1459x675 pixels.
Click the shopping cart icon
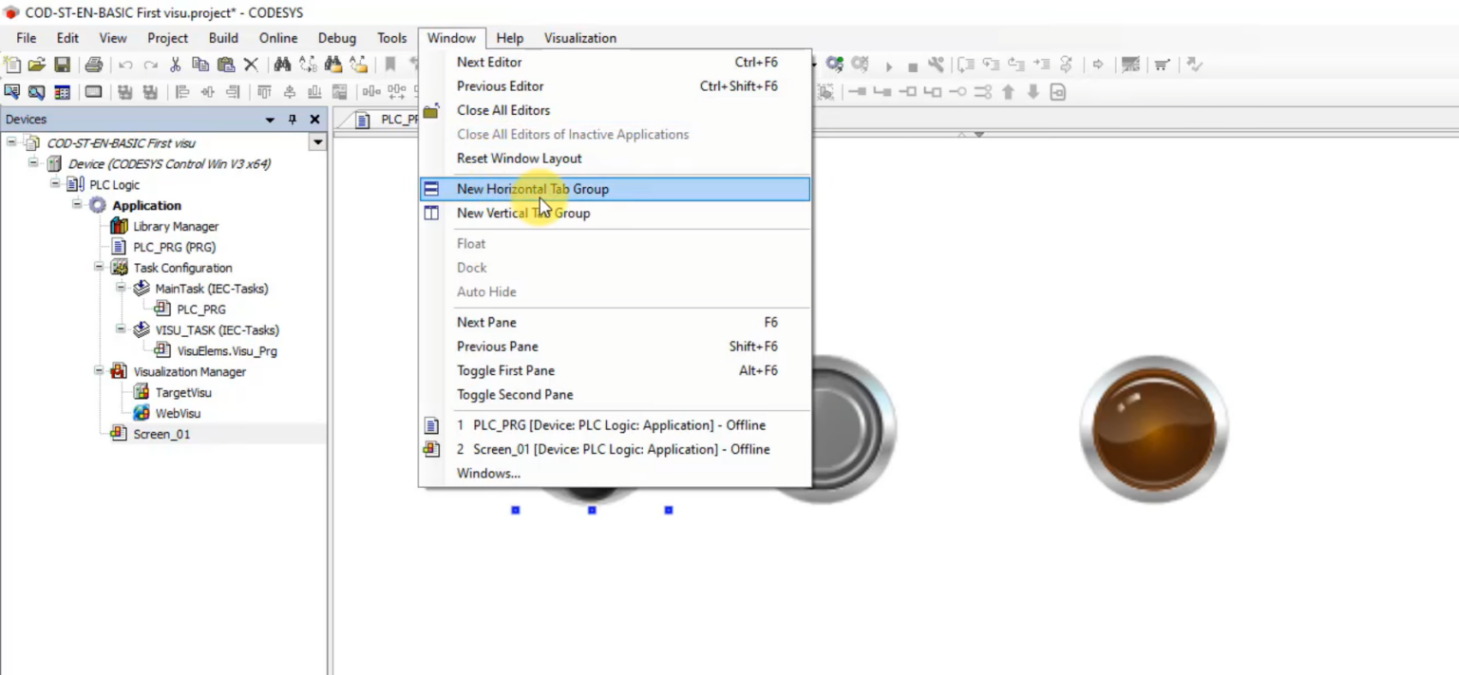tap(1162, 65)
